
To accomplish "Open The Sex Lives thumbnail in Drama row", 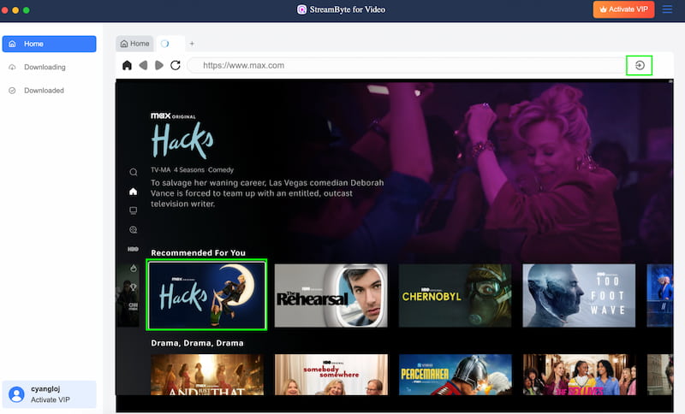I will [580, 375].
